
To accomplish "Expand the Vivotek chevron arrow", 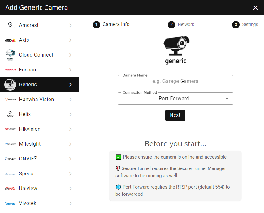I will point(71,203).
